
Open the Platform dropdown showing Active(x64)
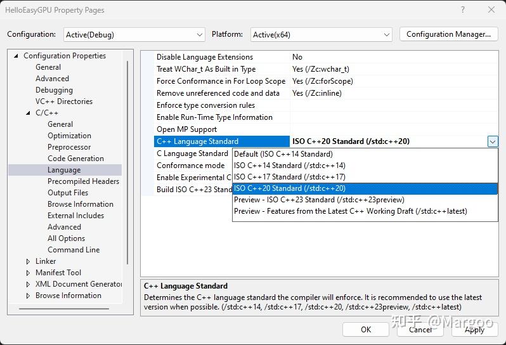[321, 34]
